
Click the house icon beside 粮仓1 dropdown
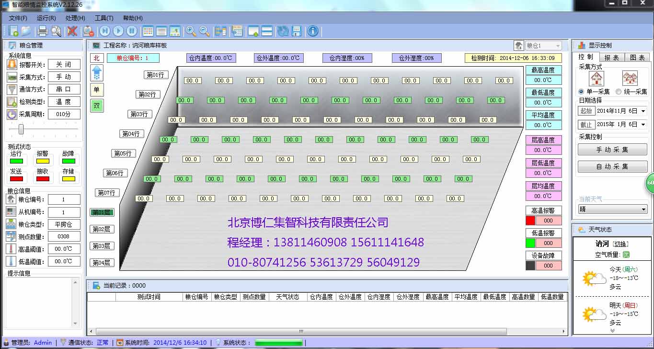(x=519, y=46)
